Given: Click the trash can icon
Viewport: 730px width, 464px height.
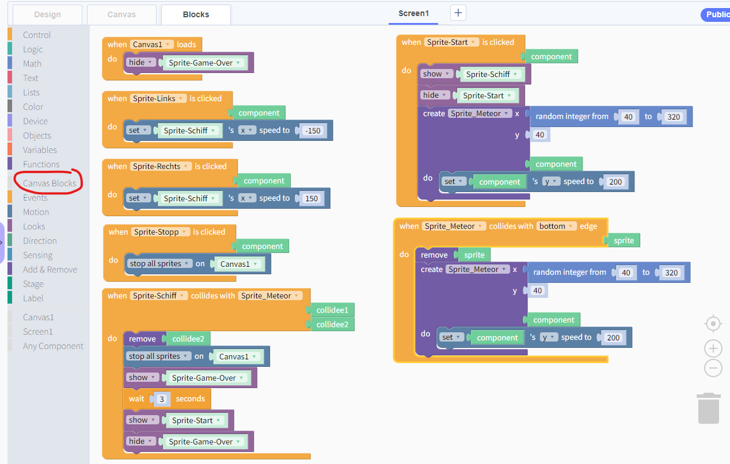Looking at the screenshot, I should [708, 408].
